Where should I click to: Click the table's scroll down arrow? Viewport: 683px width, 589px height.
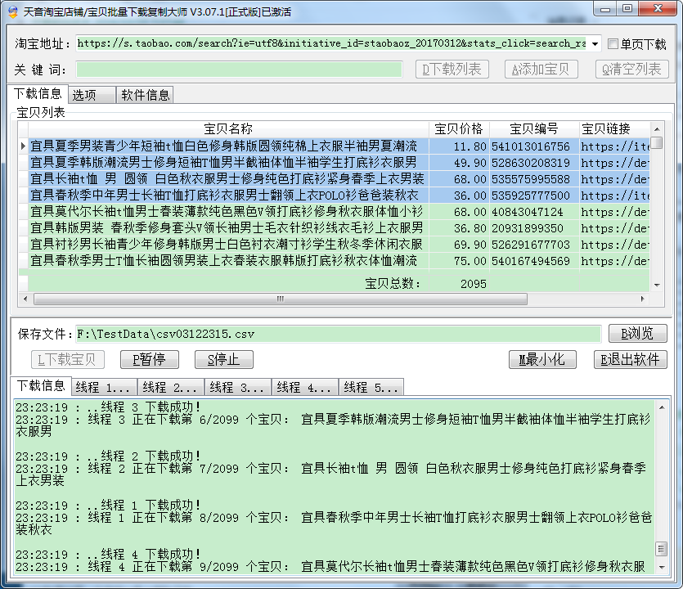[x=657, y=285]
